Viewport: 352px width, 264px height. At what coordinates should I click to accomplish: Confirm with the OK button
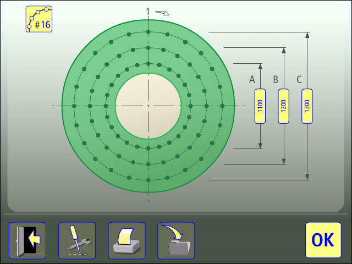click(322, 240)
